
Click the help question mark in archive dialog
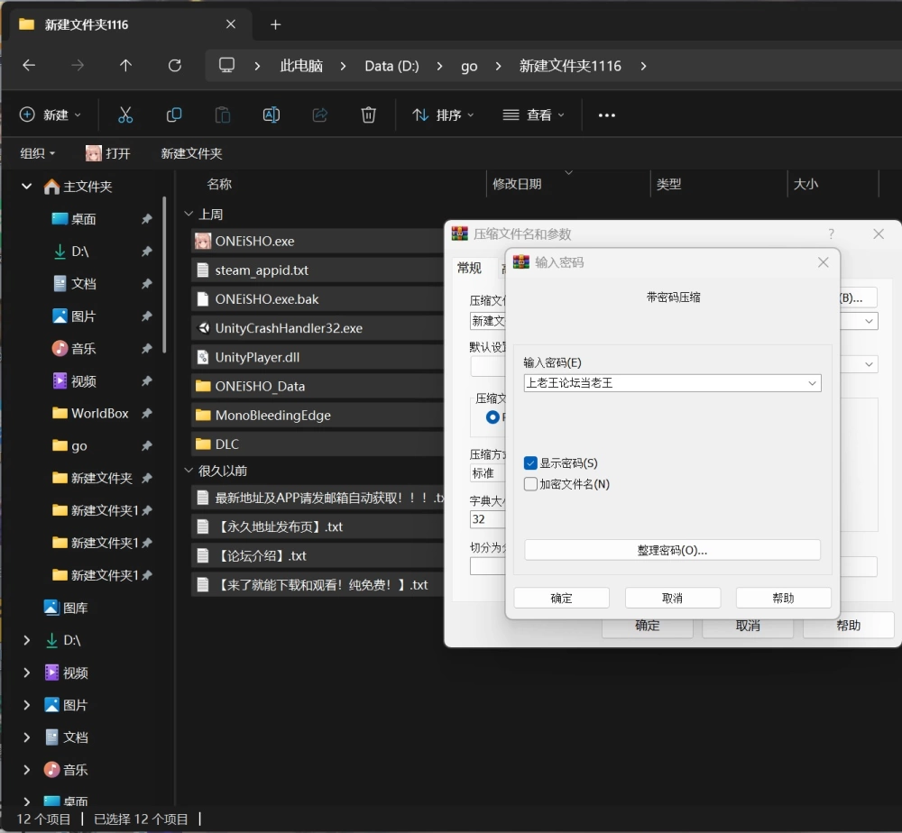[831, 233]
